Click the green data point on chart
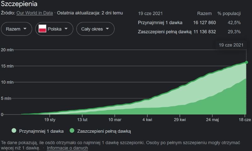 click(x=246, y=62)
